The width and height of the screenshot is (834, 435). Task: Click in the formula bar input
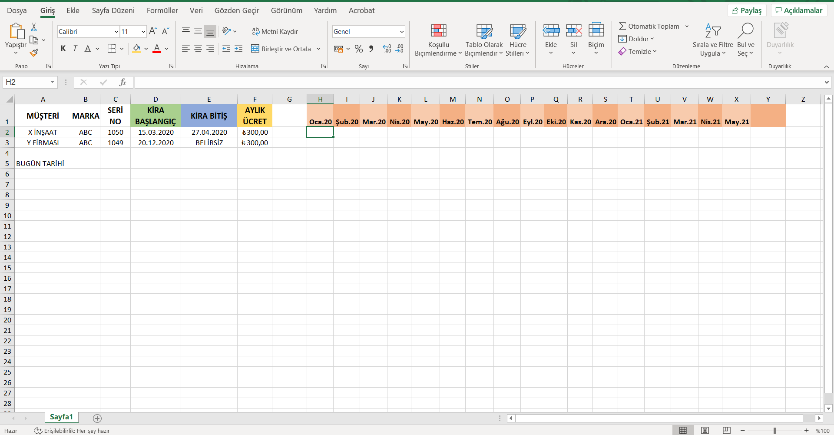[478, 82]
